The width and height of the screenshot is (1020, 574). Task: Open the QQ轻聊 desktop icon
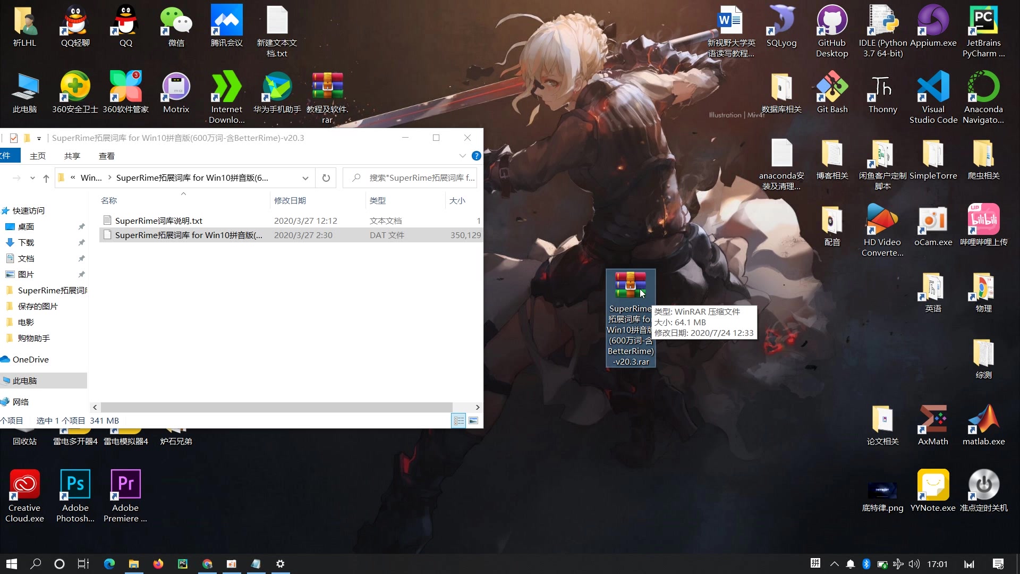click(x=75, y=26)
